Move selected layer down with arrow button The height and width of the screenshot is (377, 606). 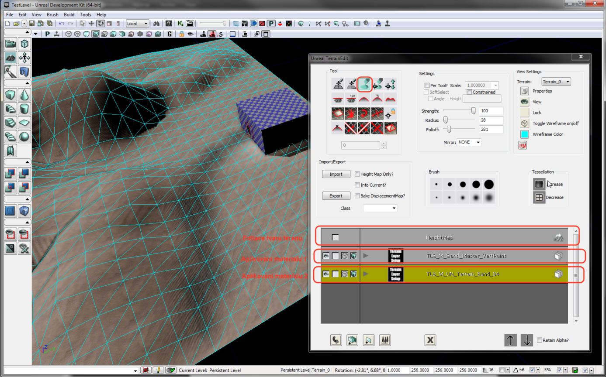[x=527, y=340]
